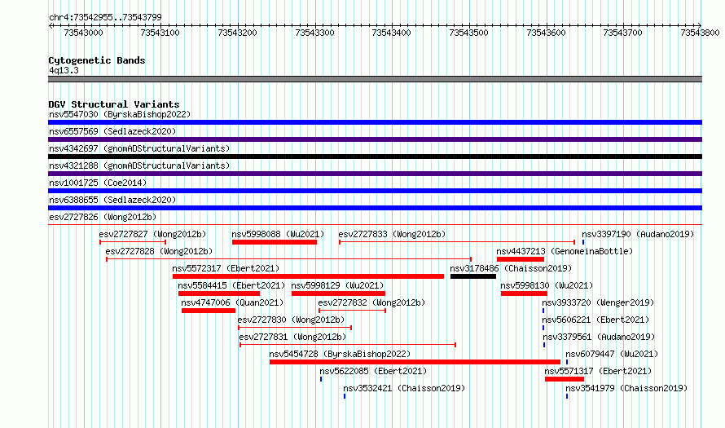Screen dimensions: 725x428
Task: Select the long red nsv5572317 (Ebert2021) bar
Action: (308, 276)
